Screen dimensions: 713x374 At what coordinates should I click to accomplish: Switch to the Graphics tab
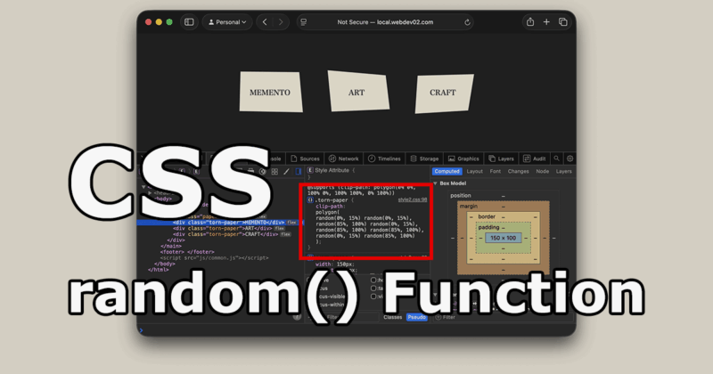click(463, 159)
